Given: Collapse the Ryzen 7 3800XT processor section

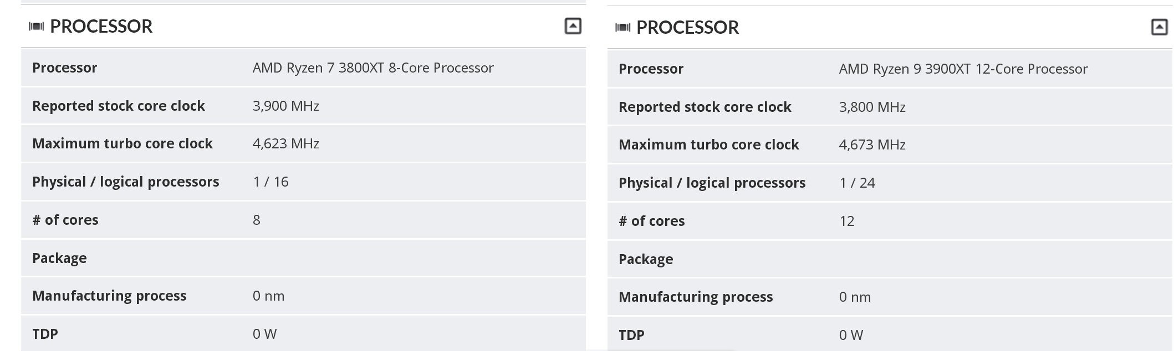Looking at the screenshot, I should click(573, 26).
